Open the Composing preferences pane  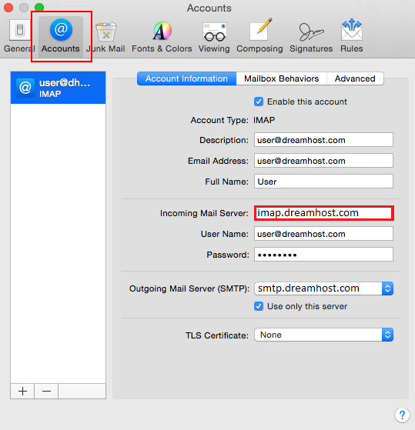(259, 35)
